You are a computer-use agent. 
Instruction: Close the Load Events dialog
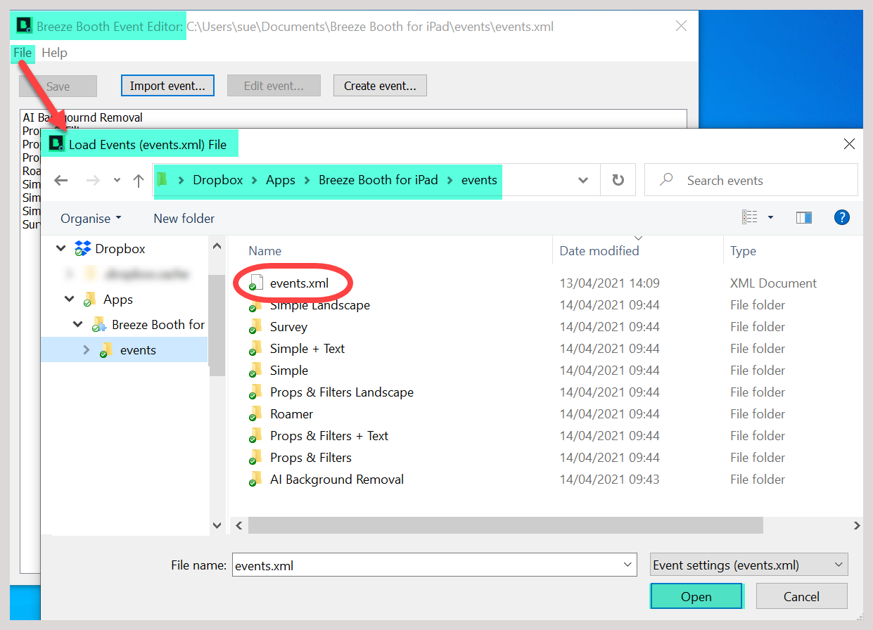pyautogui.click(x=849, y=144)
